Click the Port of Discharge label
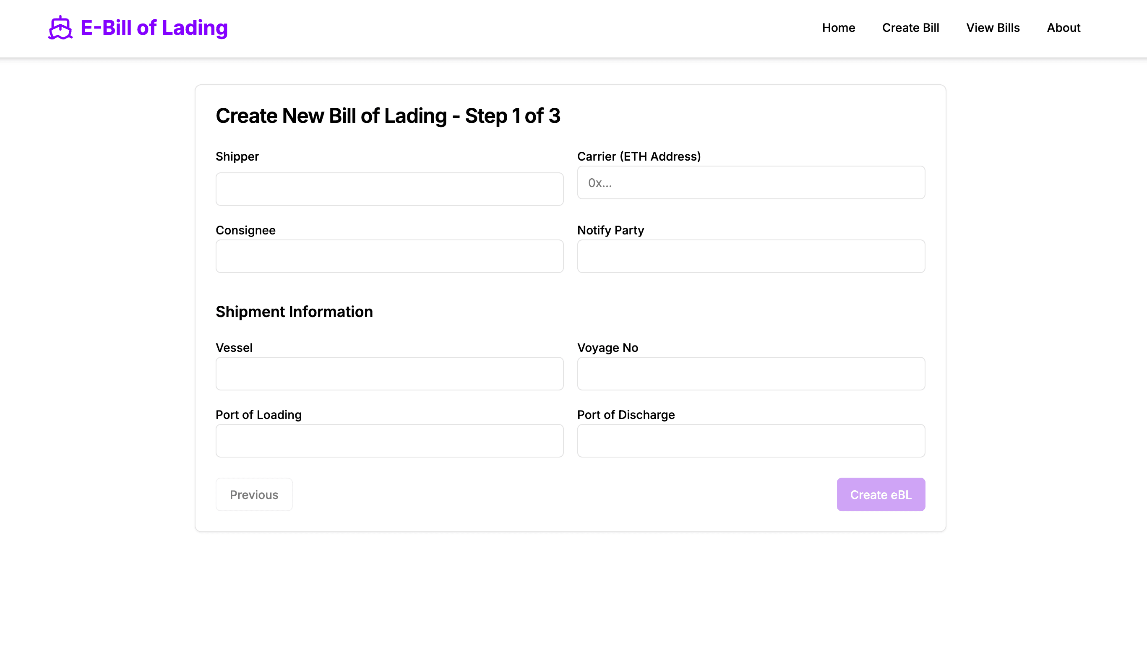Image resolution: width=1147 pixels, height=645 pixels. point(626,415)
